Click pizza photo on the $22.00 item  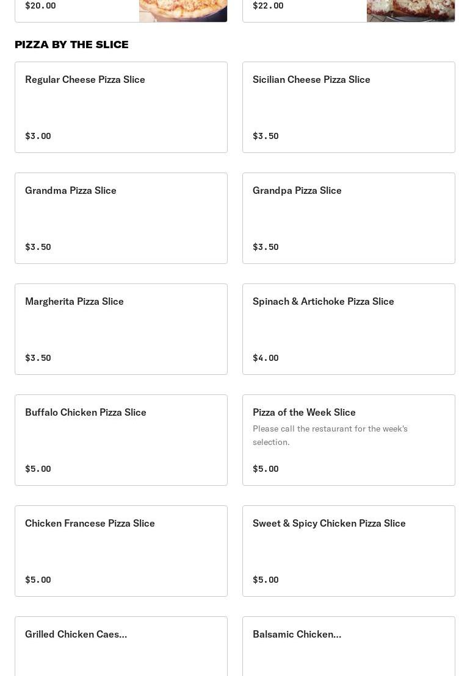pyautogui.click(x=410, y=10)
